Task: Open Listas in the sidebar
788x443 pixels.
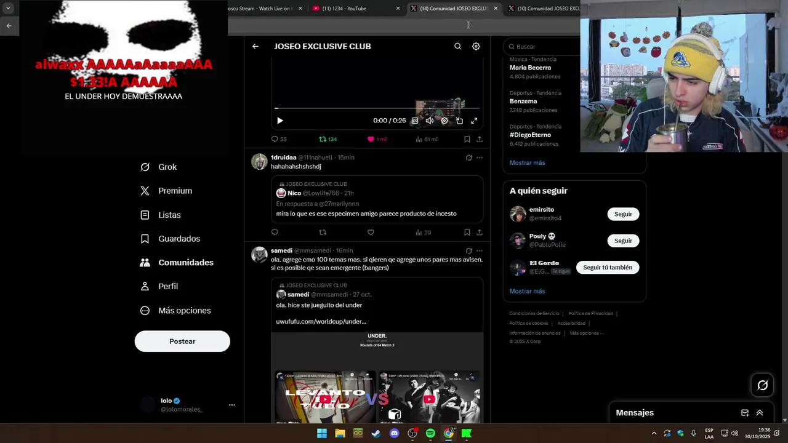Action: point(161,215)
